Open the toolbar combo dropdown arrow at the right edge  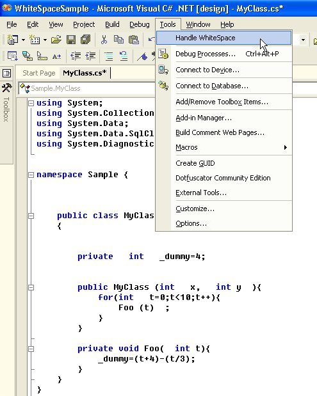click(303, 40)
